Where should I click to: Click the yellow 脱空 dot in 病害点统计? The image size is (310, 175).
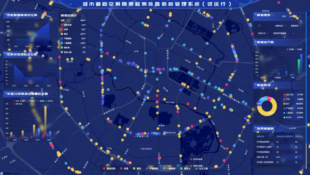(x=62, y=34)
